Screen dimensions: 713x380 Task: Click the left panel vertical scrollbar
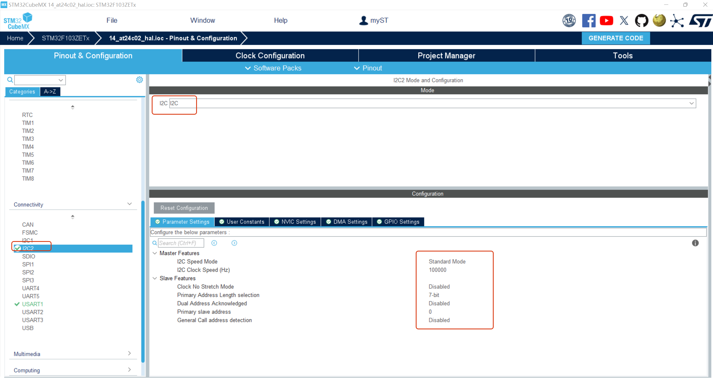143,282
